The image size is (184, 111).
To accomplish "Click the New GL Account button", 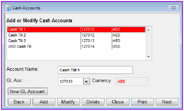I will pos(28,91).
